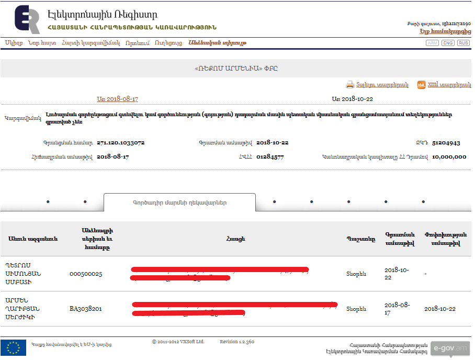Click the orange XML icon
475x360 pixels.
tap(421, 85)
